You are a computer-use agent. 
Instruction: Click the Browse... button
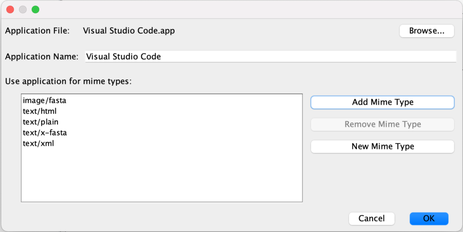click(x=426, y=31)
